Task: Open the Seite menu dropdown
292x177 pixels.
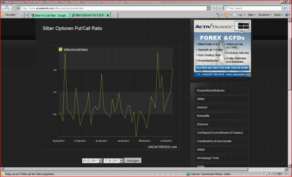Action: pos(252,15)
